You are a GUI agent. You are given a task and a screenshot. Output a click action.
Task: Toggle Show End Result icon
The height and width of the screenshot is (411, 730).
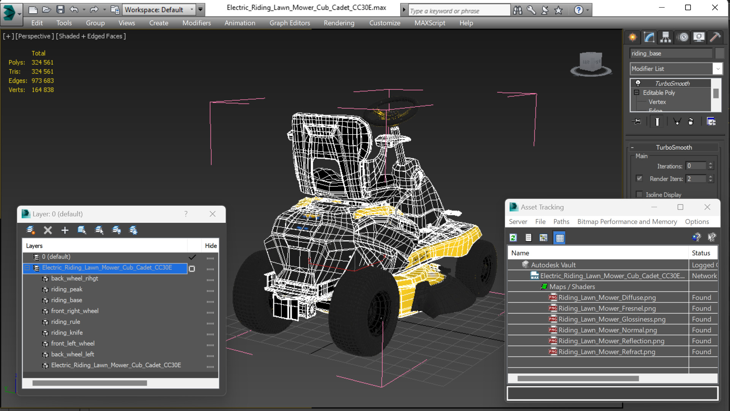(657, 121)
